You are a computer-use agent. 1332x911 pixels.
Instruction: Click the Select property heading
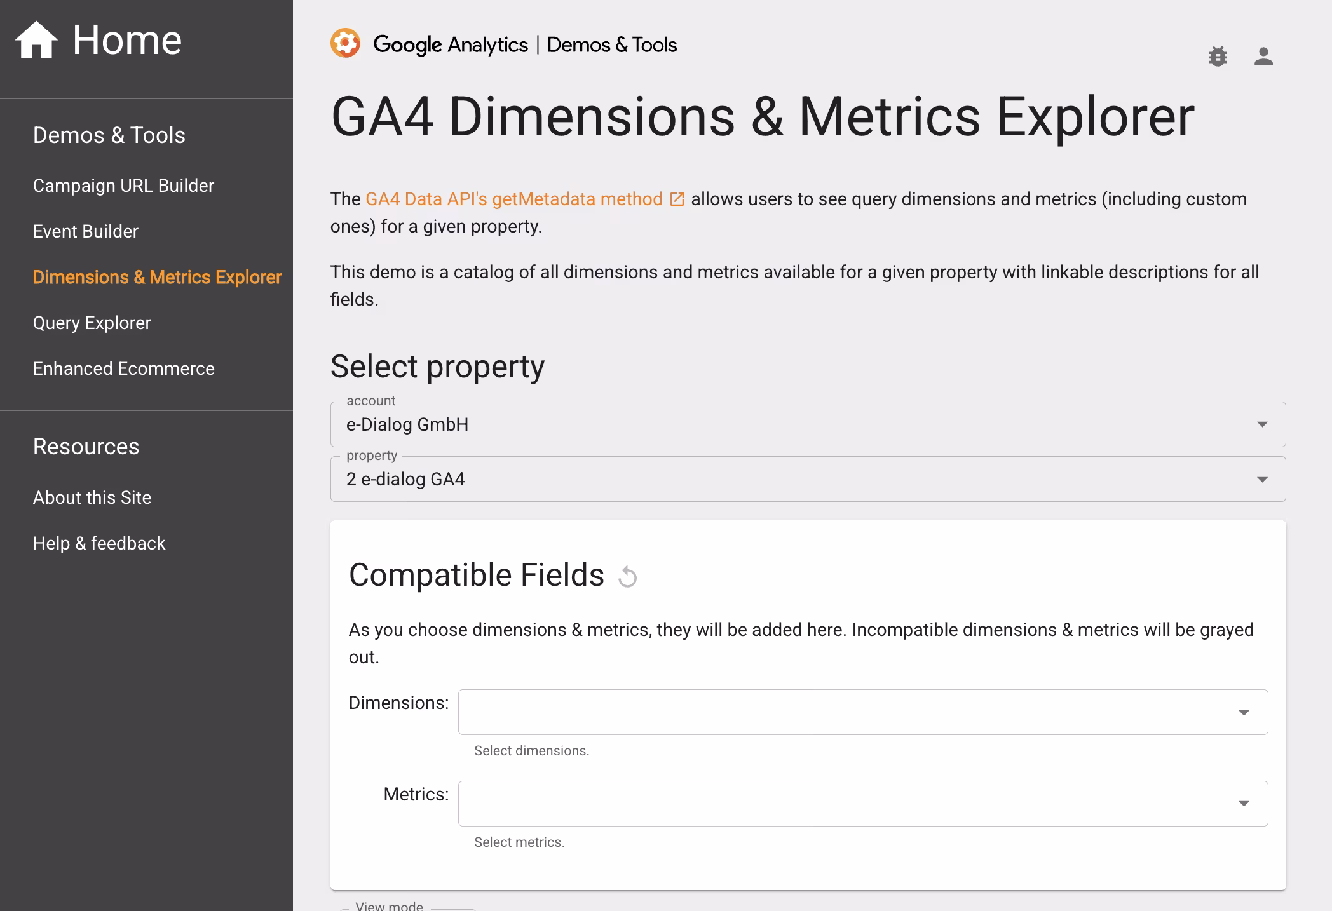coord(437,367)
